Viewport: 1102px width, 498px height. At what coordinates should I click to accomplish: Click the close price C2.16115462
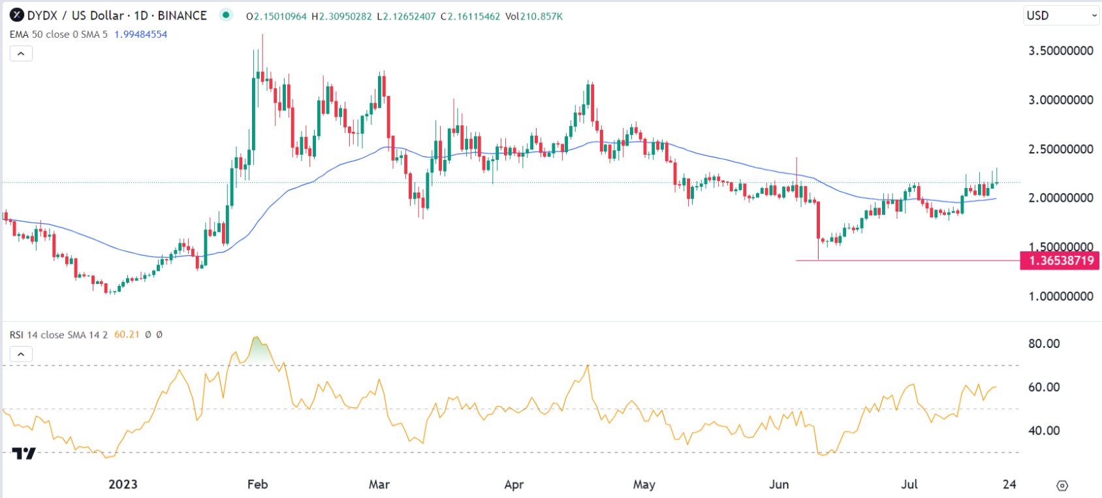[x=470, y=16]
